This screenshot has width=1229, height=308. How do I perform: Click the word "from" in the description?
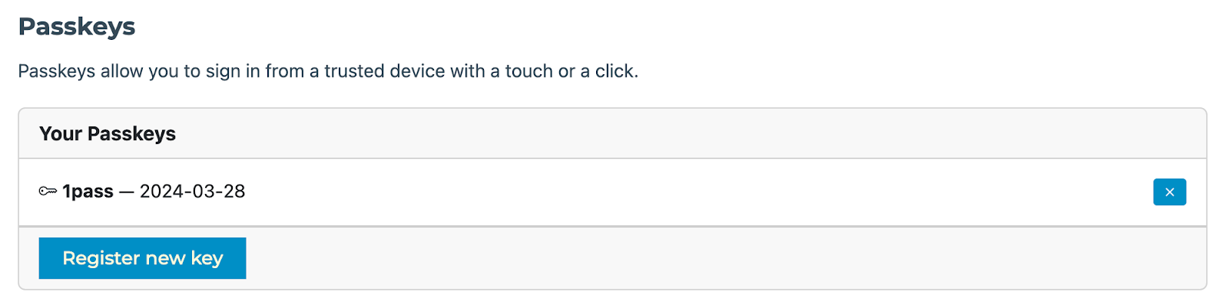(284, 71)
